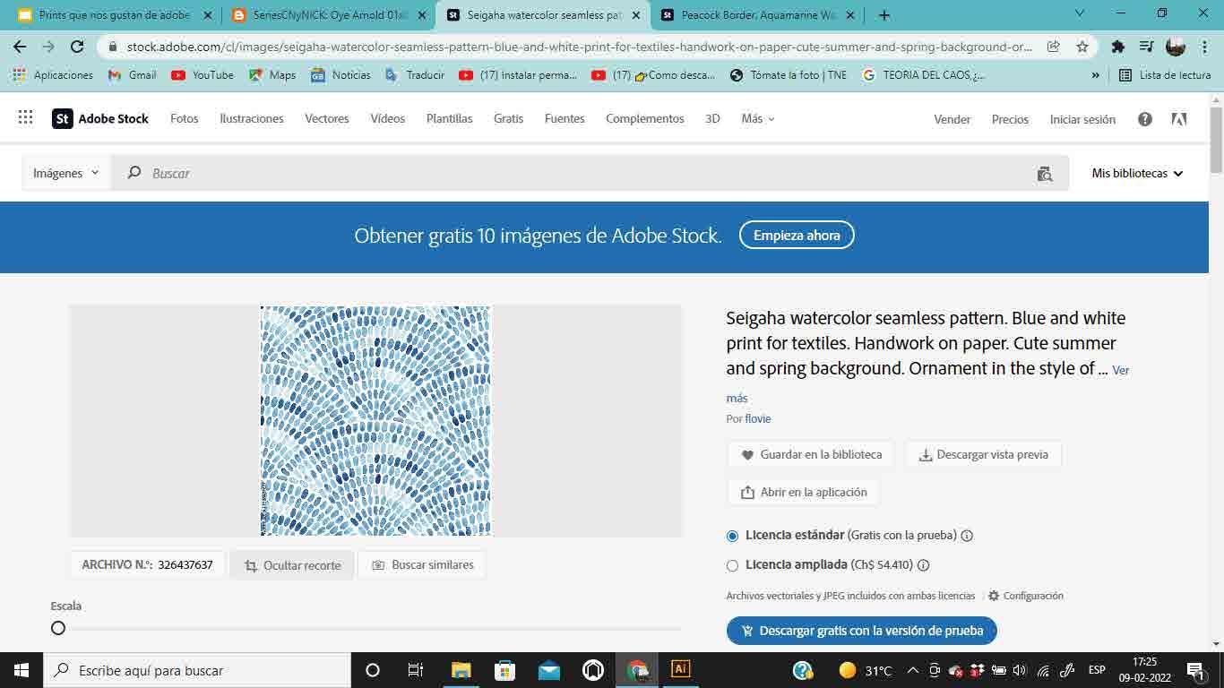Open Microsoft Store from the taskbar
Screen dimensions: 1224x688
505,670
